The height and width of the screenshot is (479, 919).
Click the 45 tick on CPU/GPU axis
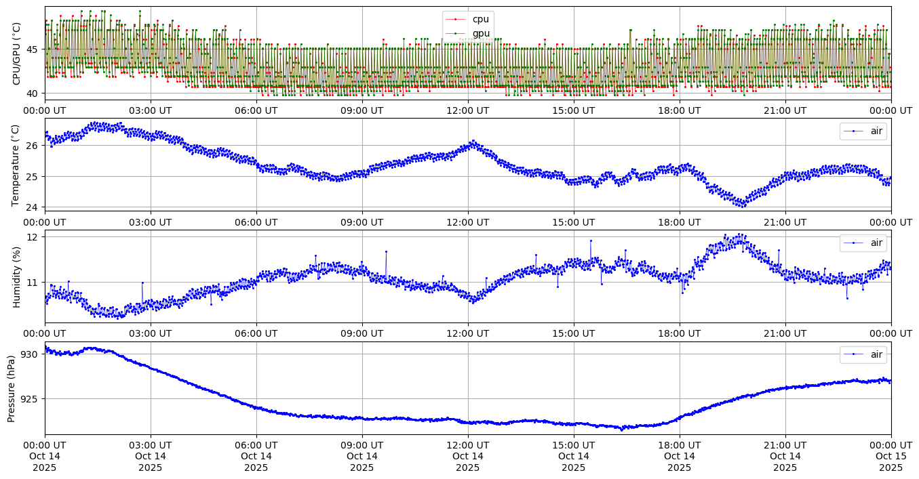pyautogui.click(x=33, y=49)
